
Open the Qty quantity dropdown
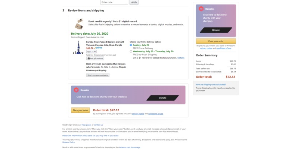click(91, 51)
